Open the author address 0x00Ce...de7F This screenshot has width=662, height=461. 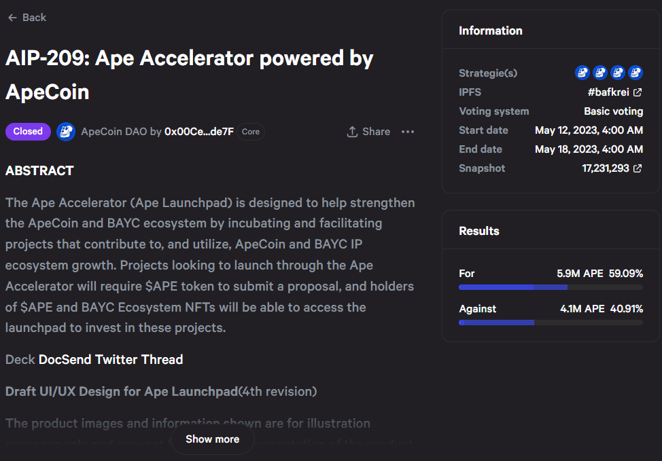tap(199, 132)
